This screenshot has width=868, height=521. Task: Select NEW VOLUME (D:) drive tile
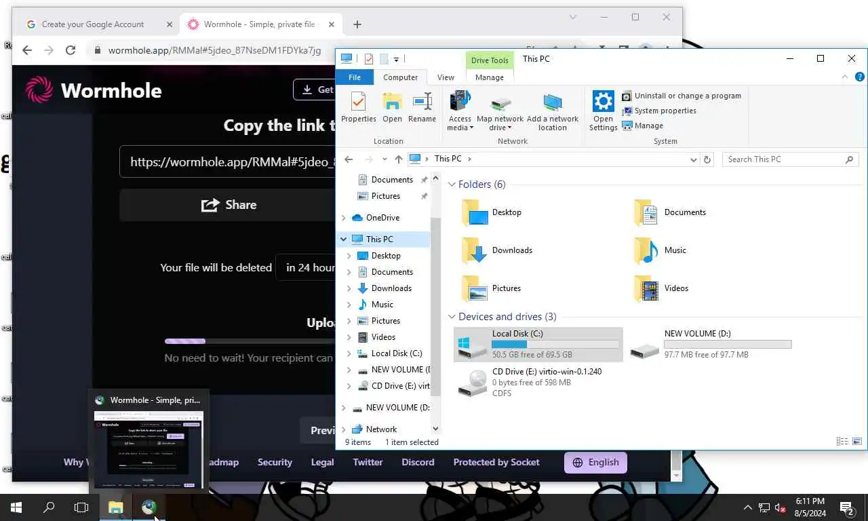click(x=709, y=344)
